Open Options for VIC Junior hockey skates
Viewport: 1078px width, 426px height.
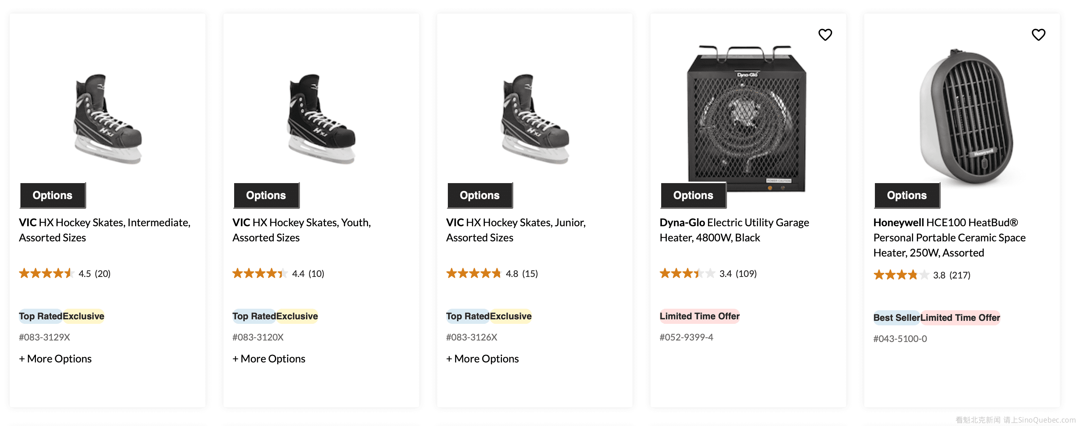coord(480,196)
